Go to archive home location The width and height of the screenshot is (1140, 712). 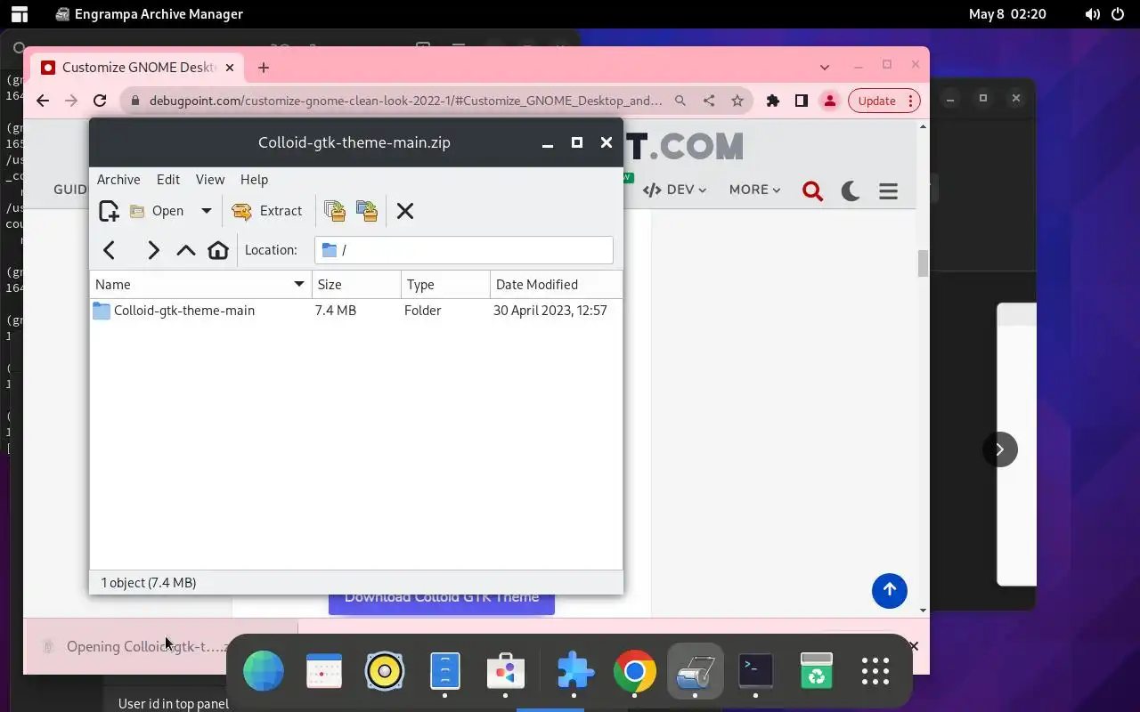tap(218, 250)
